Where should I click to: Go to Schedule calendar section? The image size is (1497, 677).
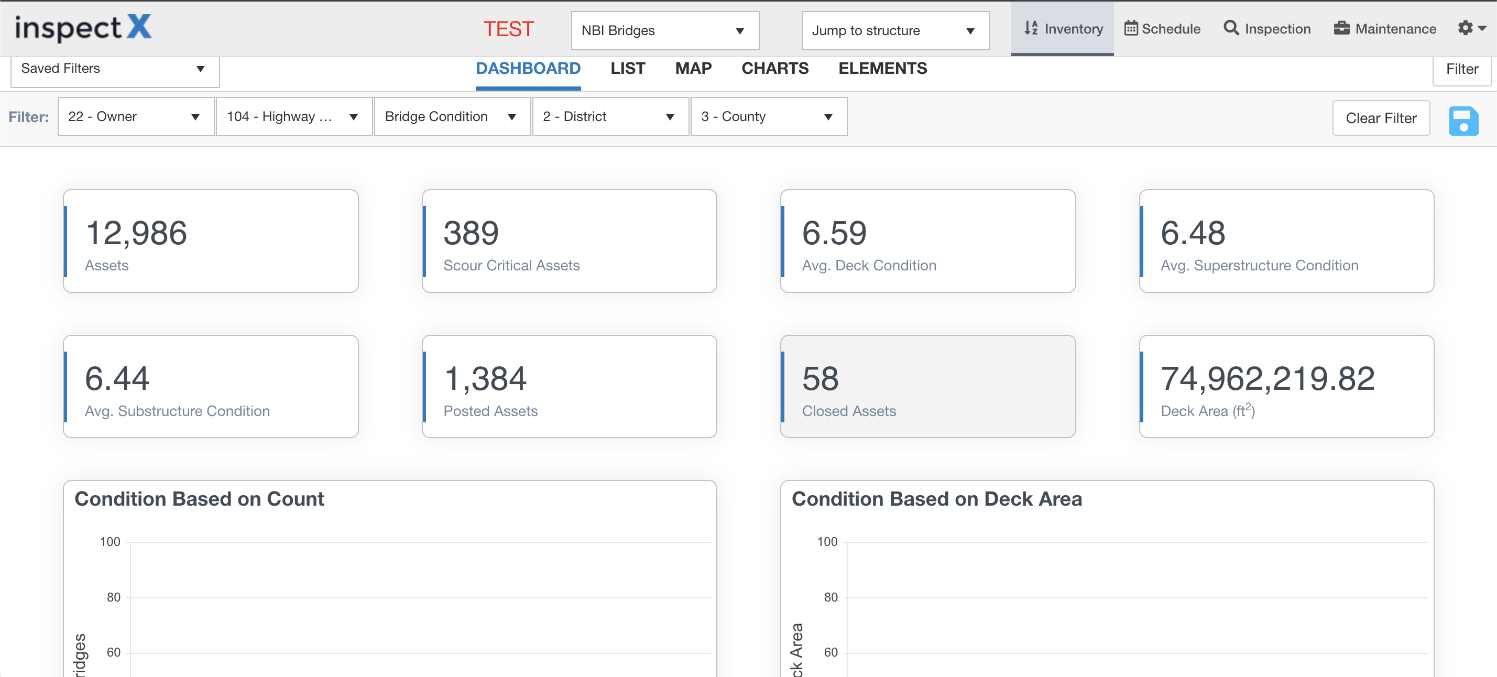tap(1162, 28)
